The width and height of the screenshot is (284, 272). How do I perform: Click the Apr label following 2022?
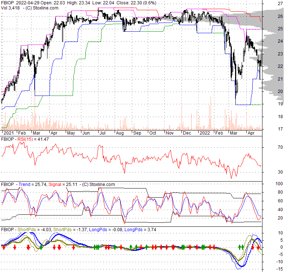(x=251, y=133)
